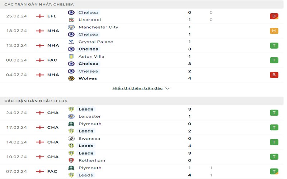Screen dimensions: 287x179
Task: Click the Rotherham club crest icon
Action: 71,160
